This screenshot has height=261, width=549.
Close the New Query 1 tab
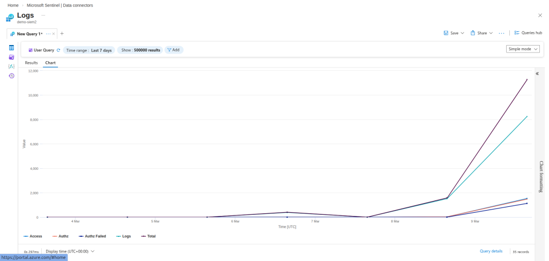[x=54, y=34]
